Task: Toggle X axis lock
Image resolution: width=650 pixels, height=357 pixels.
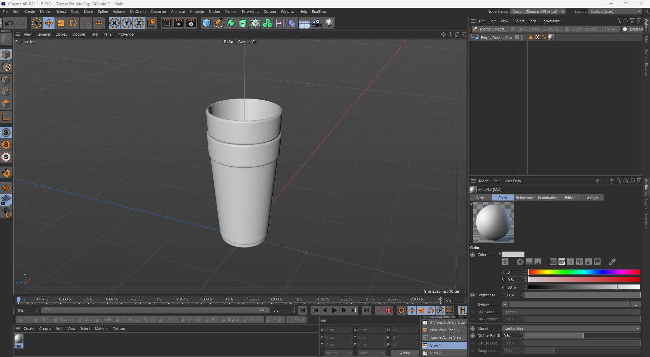Action: tap(114, 23)
